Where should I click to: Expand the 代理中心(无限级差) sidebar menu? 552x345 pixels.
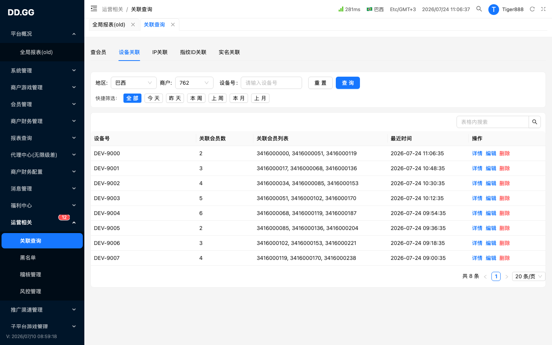point(42,155)
